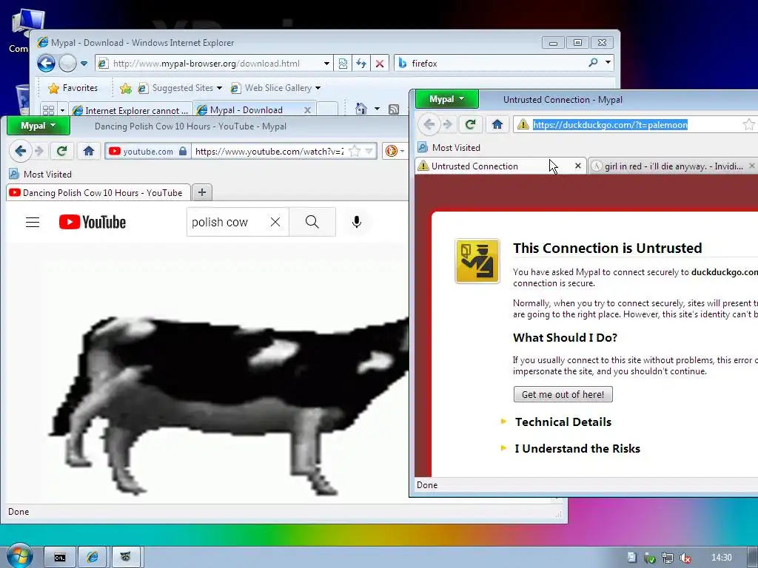Open Internet Explorer address bar history dropdown
758x568 pixels.
(x=326, y=64)
